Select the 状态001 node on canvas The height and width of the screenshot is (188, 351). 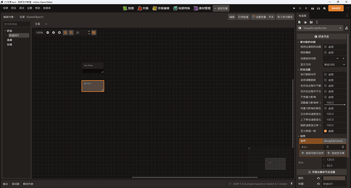(93, 86)
